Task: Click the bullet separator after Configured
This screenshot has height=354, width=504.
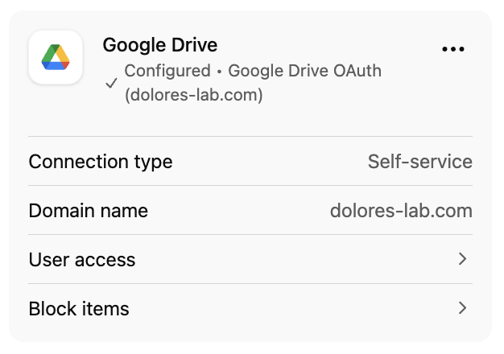Action: pos(219,72)
